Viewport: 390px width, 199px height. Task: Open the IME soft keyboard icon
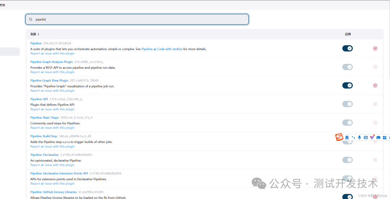[x=365, y=137]
